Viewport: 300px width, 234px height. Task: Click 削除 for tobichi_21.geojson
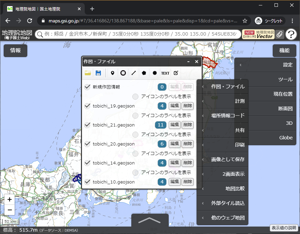(187, 125)
